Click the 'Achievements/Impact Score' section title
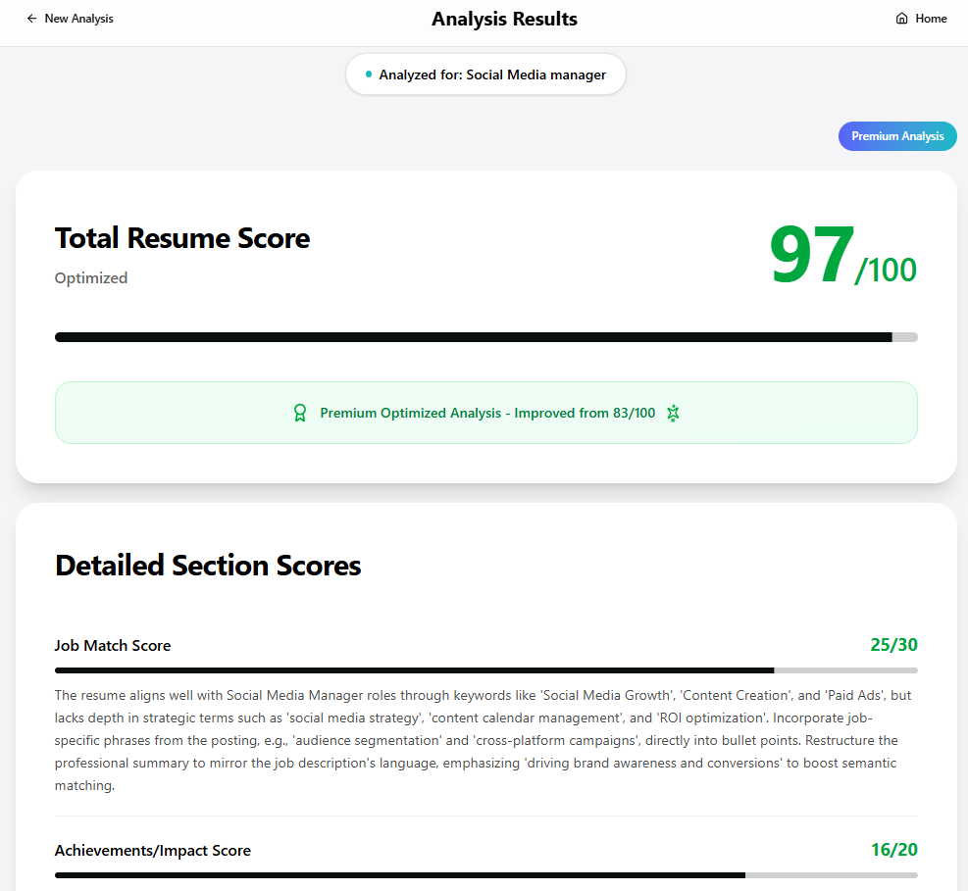The image size is (968, 891). pyautogui.click(x=152, y=850)
